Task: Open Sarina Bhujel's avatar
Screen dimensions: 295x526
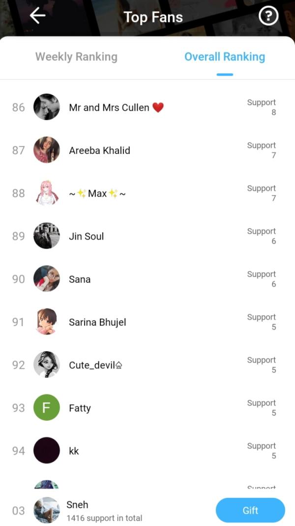Action: [x=47, y=322]
